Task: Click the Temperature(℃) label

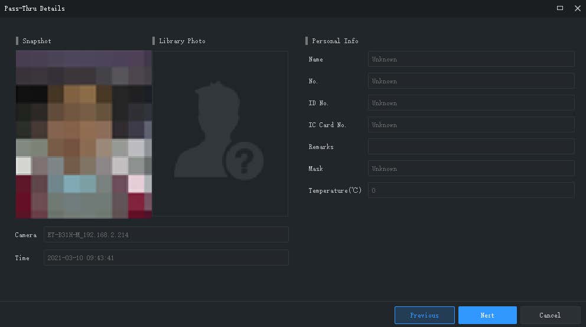Action: point(335,190)
